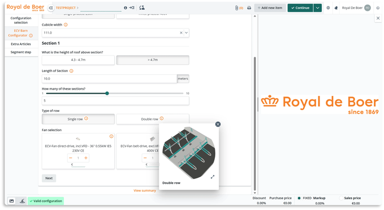This screenshot has height=210, width=384.
Task: Select the ECV-Fan direct-drive fan card
Action: coord(78,151)
